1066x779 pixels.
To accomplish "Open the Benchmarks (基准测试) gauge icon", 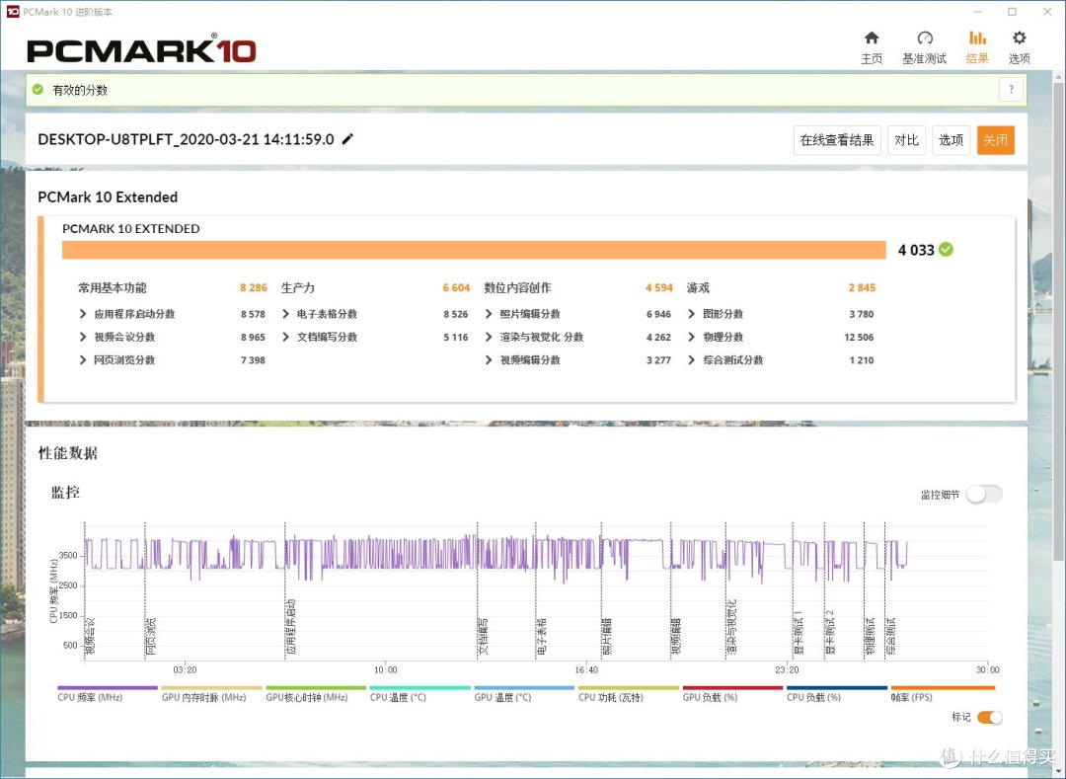I will point(925,39).
